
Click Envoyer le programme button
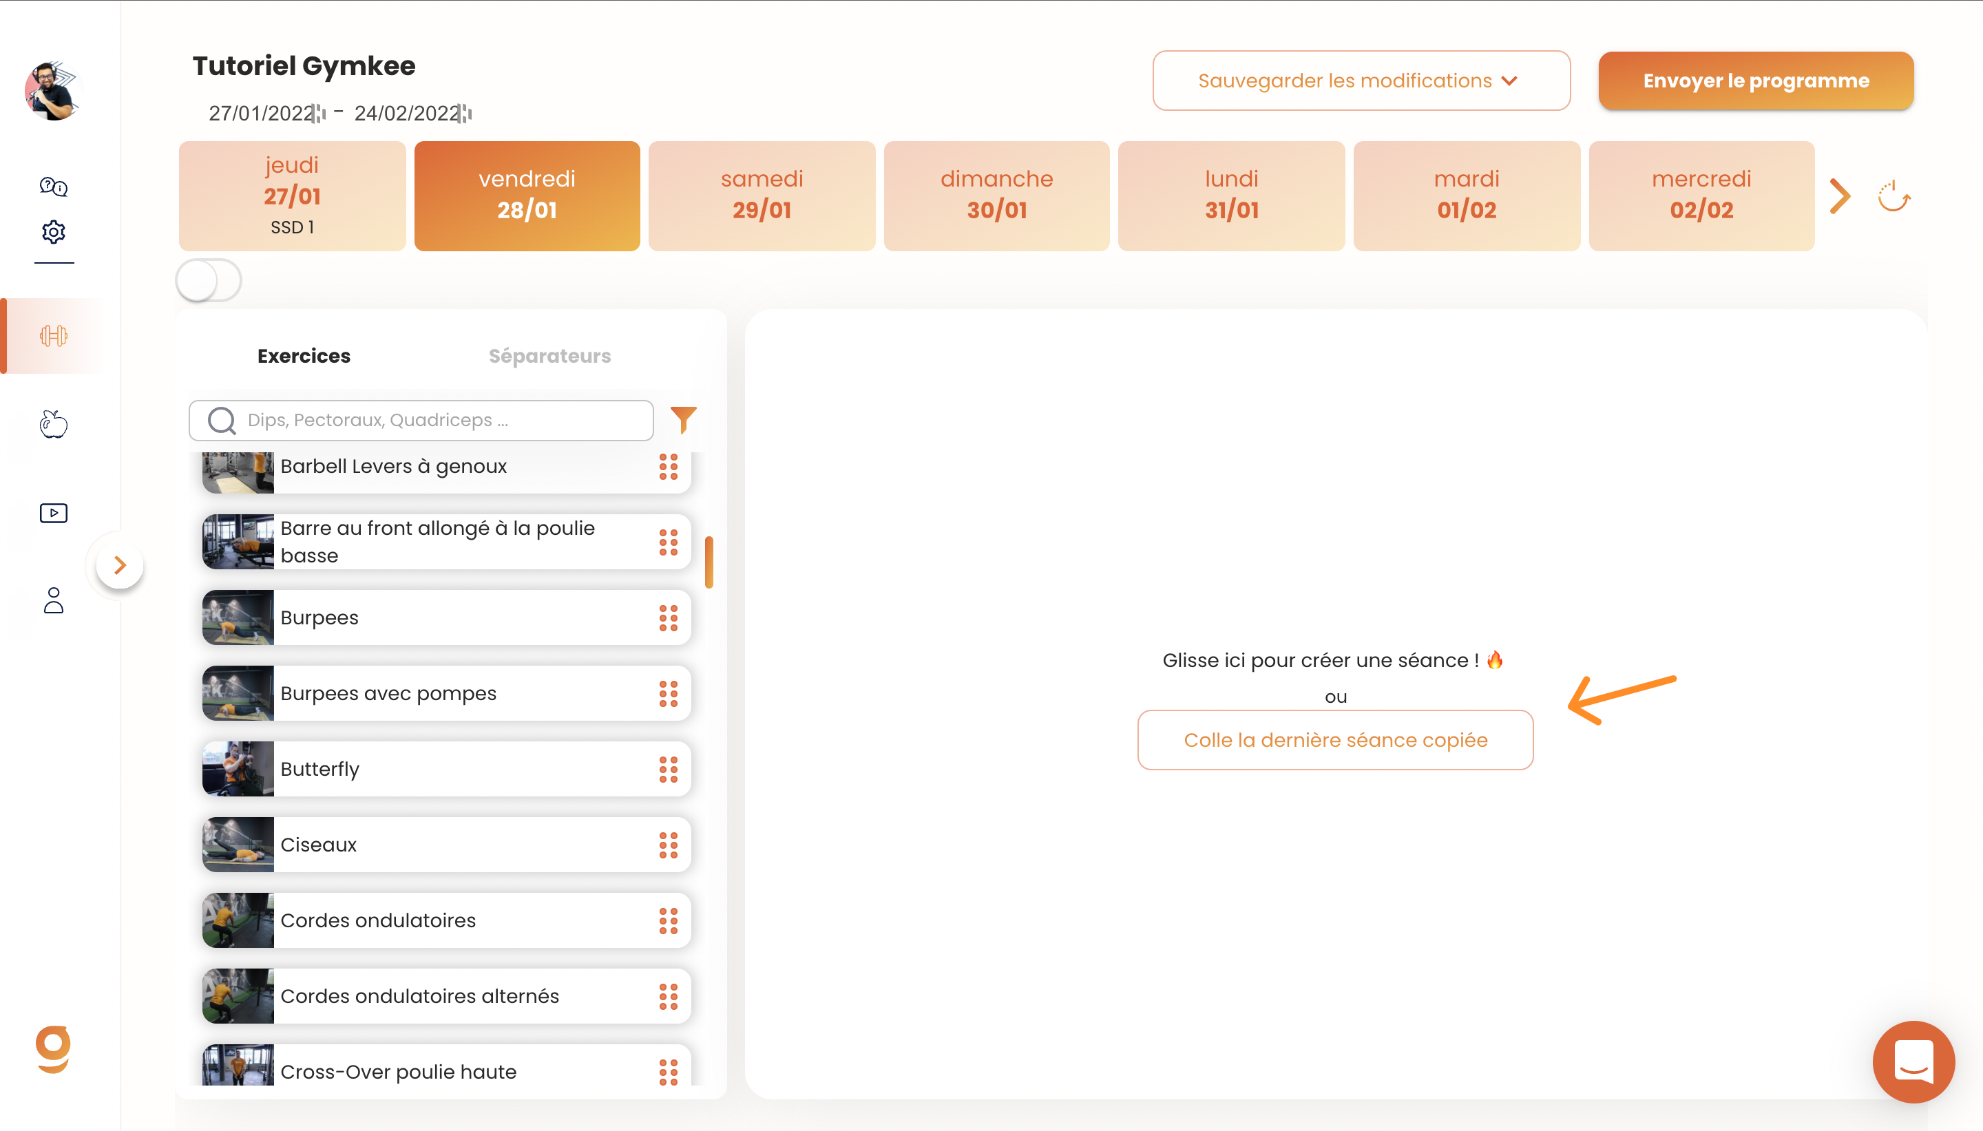pyautogui.click(x=1756, y=81)
